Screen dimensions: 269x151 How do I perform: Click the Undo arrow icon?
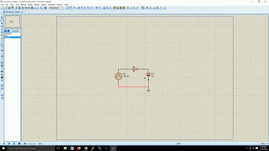point(97,8)
